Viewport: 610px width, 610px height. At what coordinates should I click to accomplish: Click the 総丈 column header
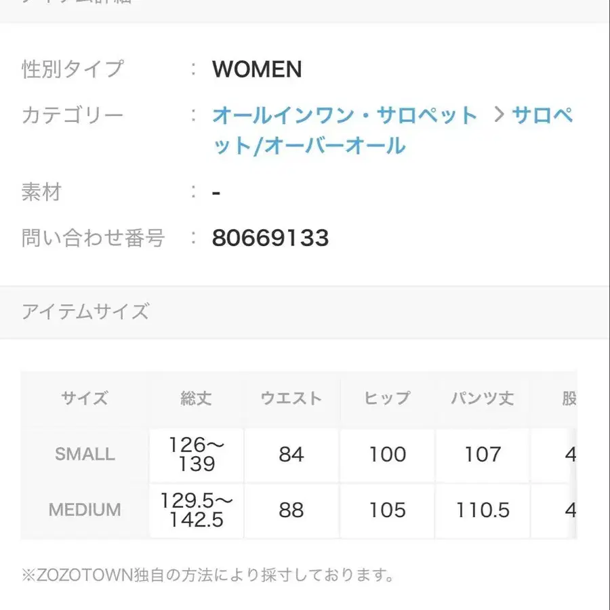tap(197, 399)
